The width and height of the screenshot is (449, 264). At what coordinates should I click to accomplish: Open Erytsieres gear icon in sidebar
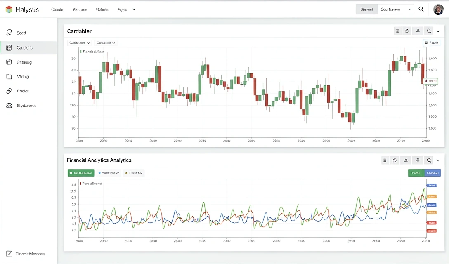pyautogui.click(x=9, y=106)
